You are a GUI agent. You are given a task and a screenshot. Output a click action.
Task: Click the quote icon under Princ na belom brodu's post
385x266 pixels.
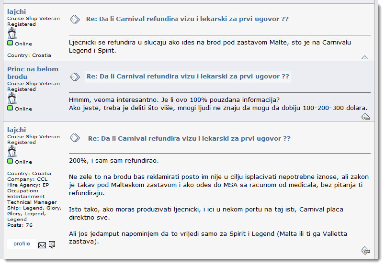[x=365, y=117]
